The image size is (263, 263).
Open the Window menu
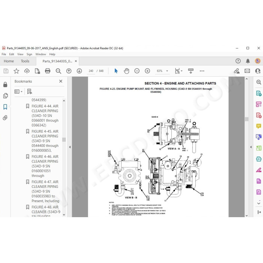41,54
